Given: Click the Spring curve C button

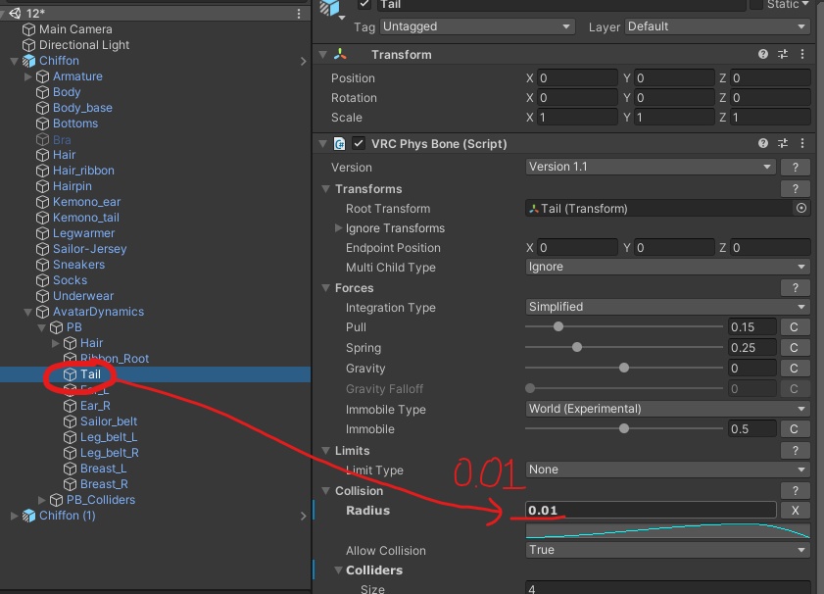Looking at the screenshot, I should pos(794,347).
